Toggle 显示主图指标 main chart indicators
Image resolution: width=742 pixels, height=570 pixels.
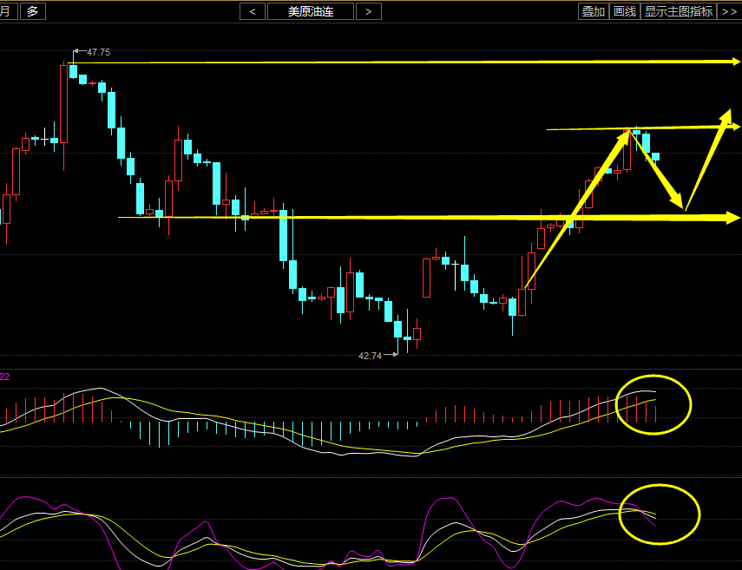pos(678,11)
